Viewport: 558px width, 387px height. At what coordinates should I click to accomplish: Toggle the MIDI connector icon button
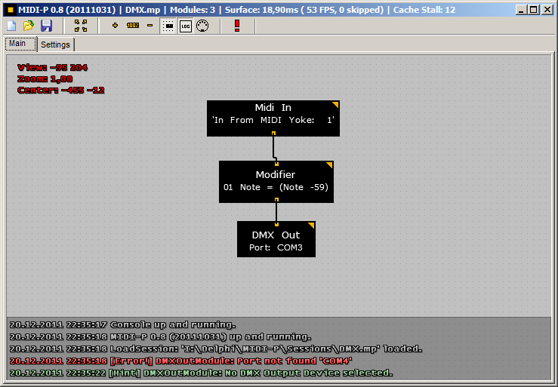(x=202, y=26)
